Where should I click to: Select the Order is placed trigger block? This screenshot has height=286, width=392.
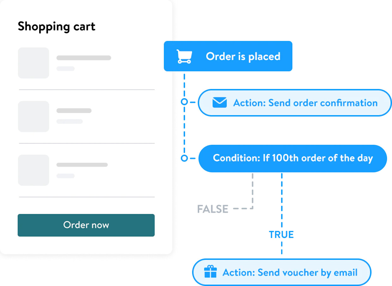[x=228, y=56]
